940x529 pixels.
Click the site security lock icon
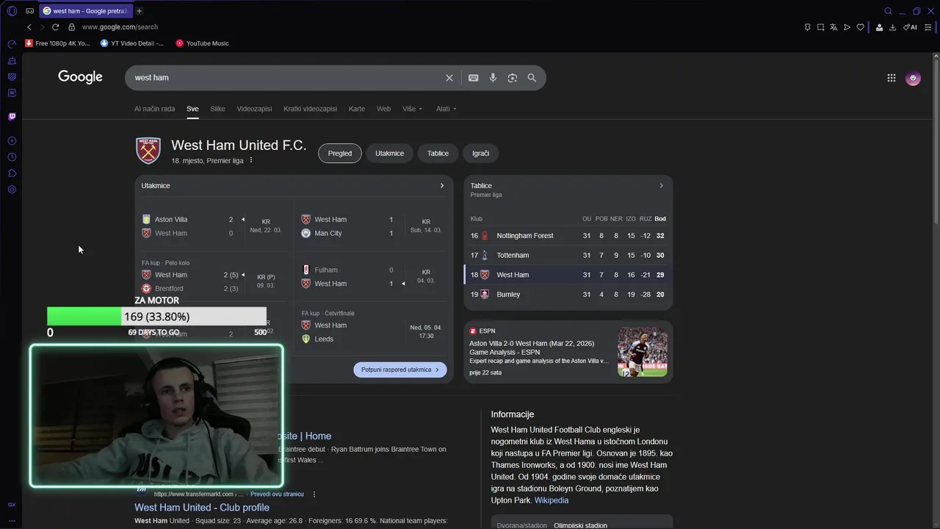click(x=71, y=27)
